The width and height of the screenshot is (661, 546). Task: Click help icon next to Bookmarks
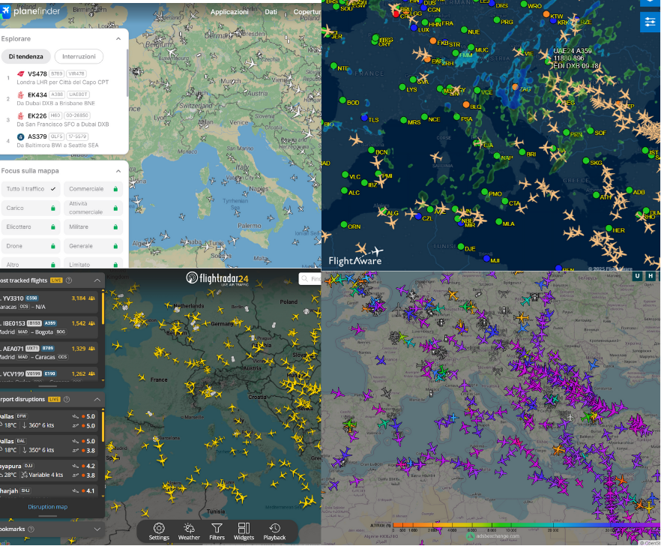(31, 529)
